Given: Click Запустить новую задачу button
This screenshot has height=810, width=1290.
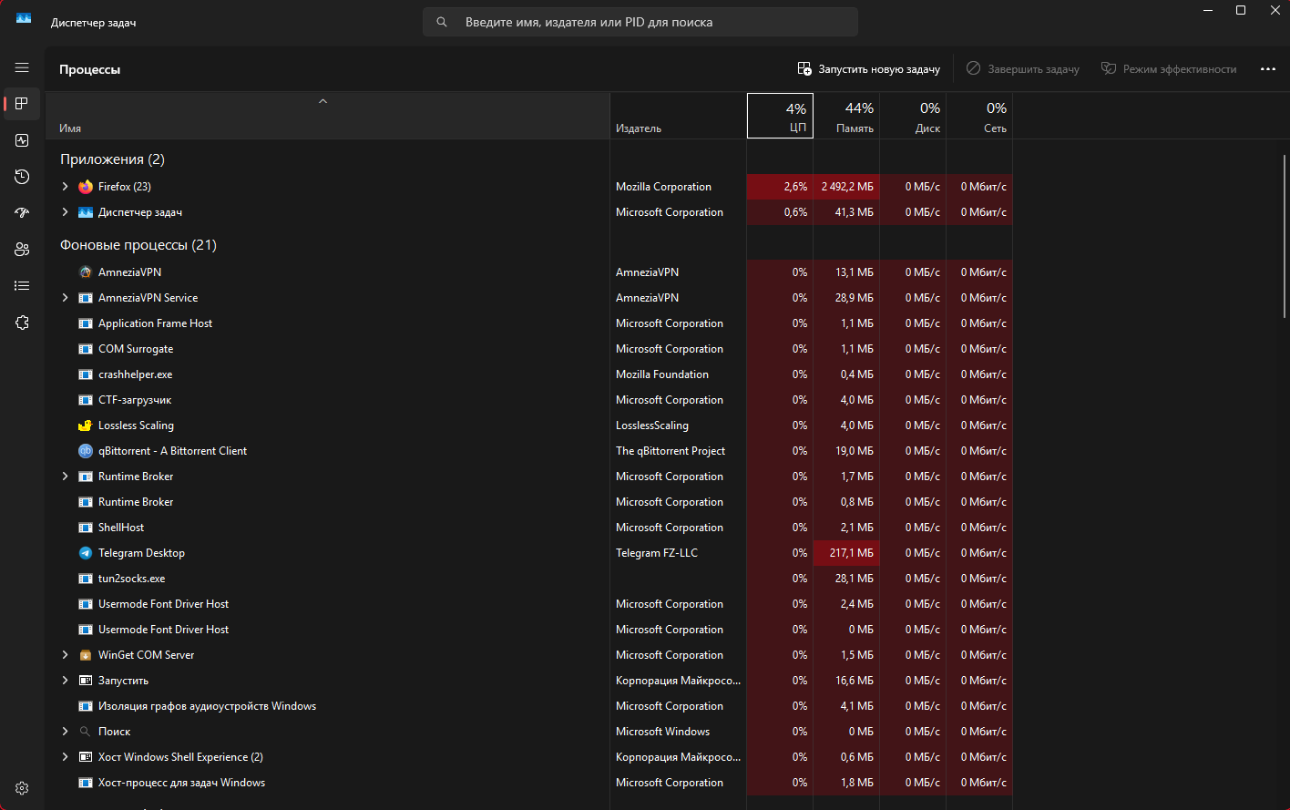Looking at the screenshot, I should pyautogui.click(x=869, y=69).
